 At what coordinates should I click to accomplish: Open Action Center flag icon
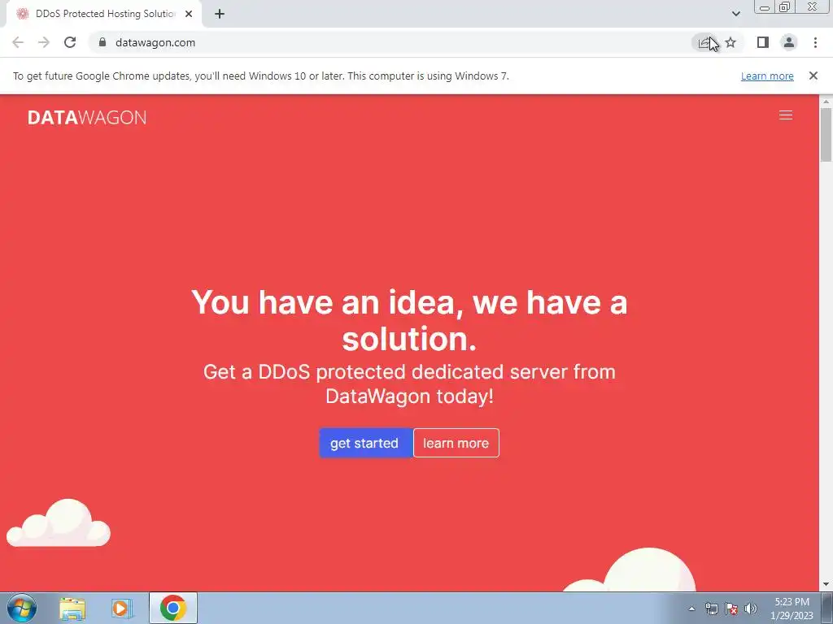731,609
